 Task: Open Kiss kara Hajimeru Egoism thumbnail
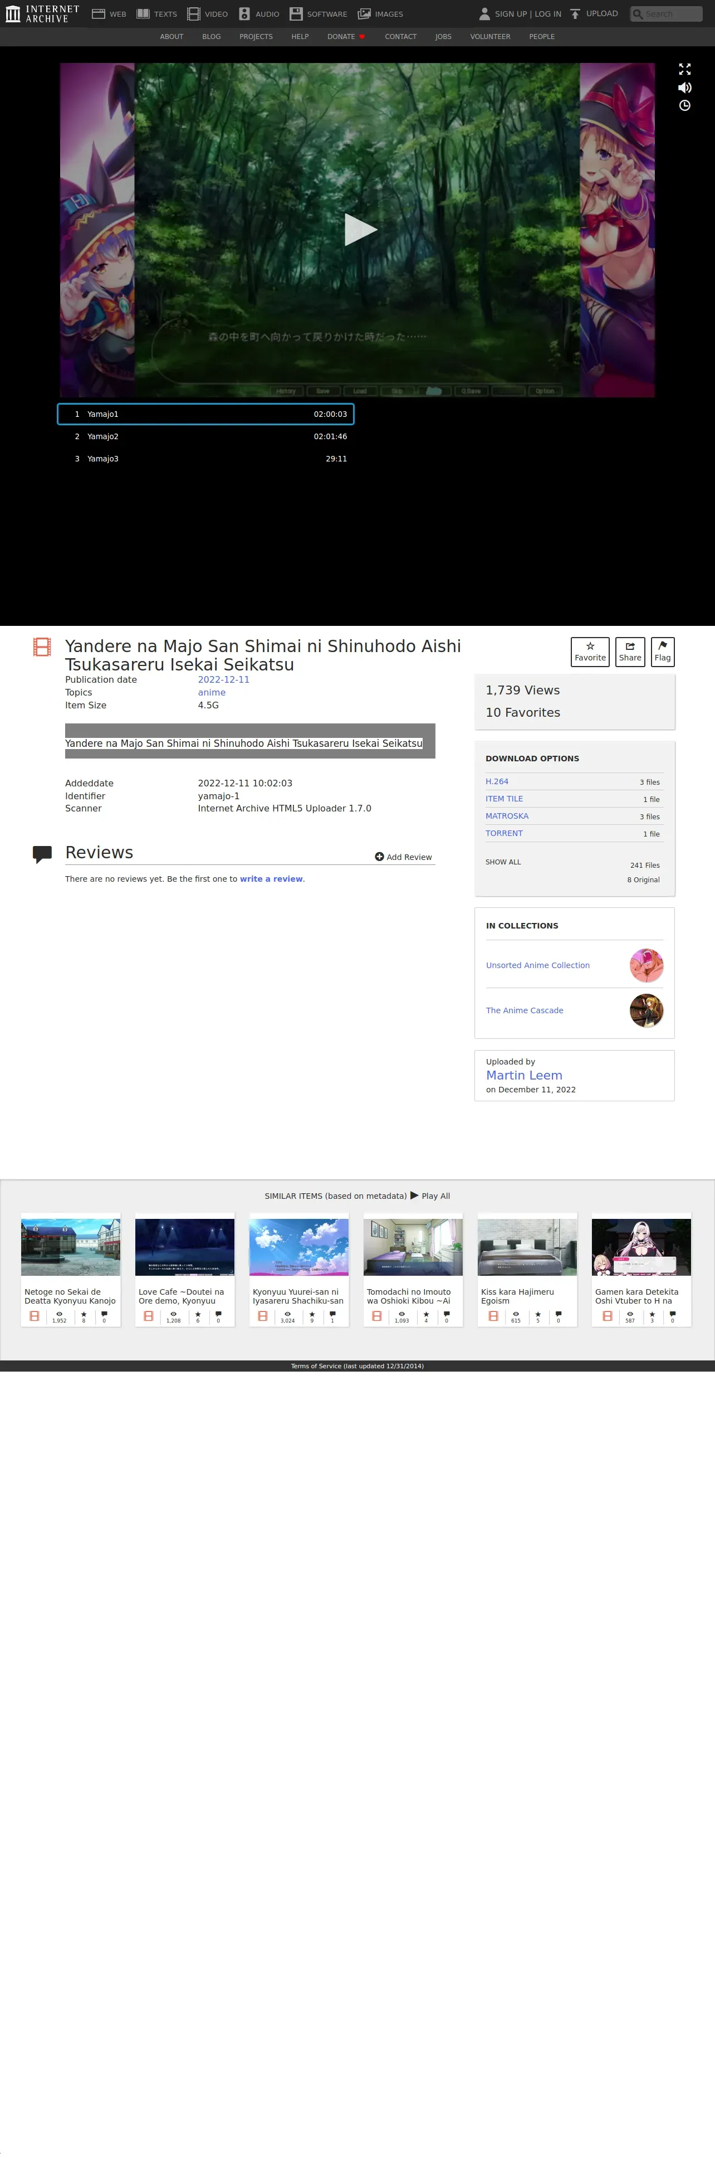[x=527, y=1247]
